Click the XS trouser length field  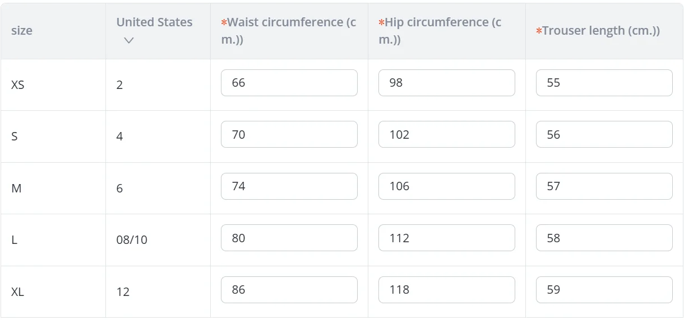[604, 83]
